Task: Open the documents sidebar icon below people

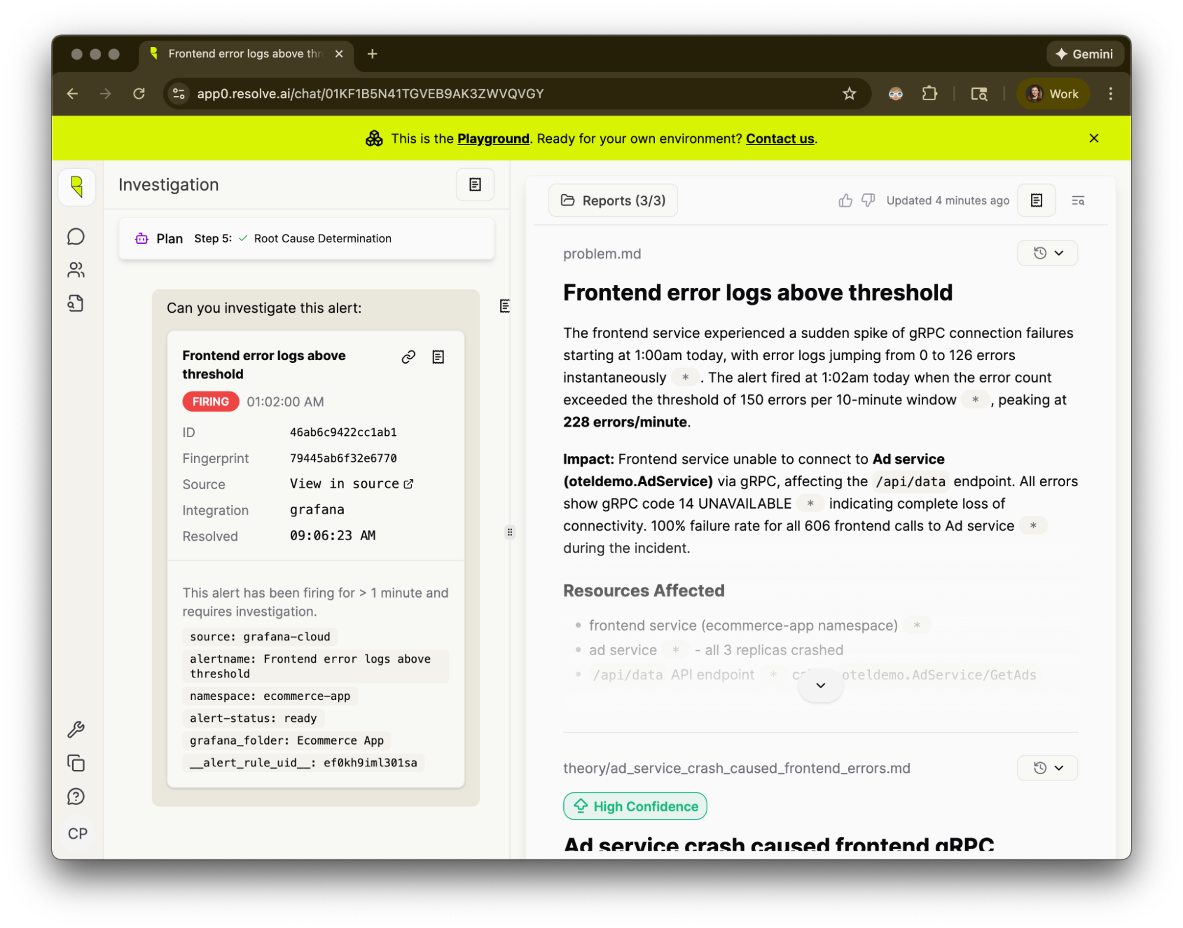Action: pyautogui.click(x=76, y=304)
